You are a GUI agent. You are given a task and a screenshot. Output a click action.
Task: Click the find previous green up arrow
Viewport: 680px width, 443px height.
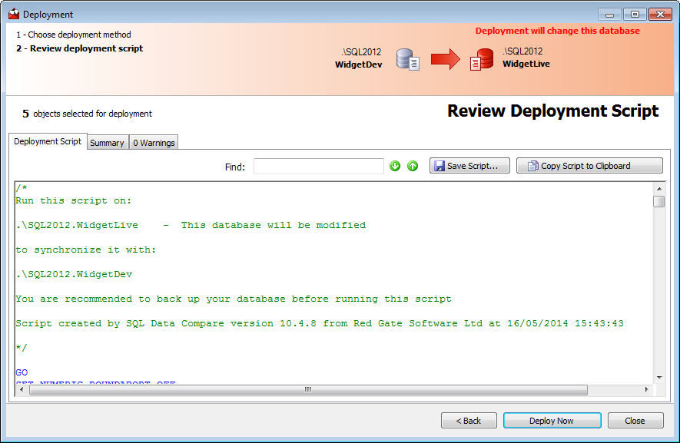pyautogui.click(x=413, y=166)
